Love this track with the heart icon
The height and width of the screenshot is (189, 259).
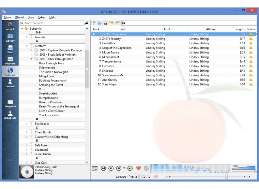coord(139,168)
